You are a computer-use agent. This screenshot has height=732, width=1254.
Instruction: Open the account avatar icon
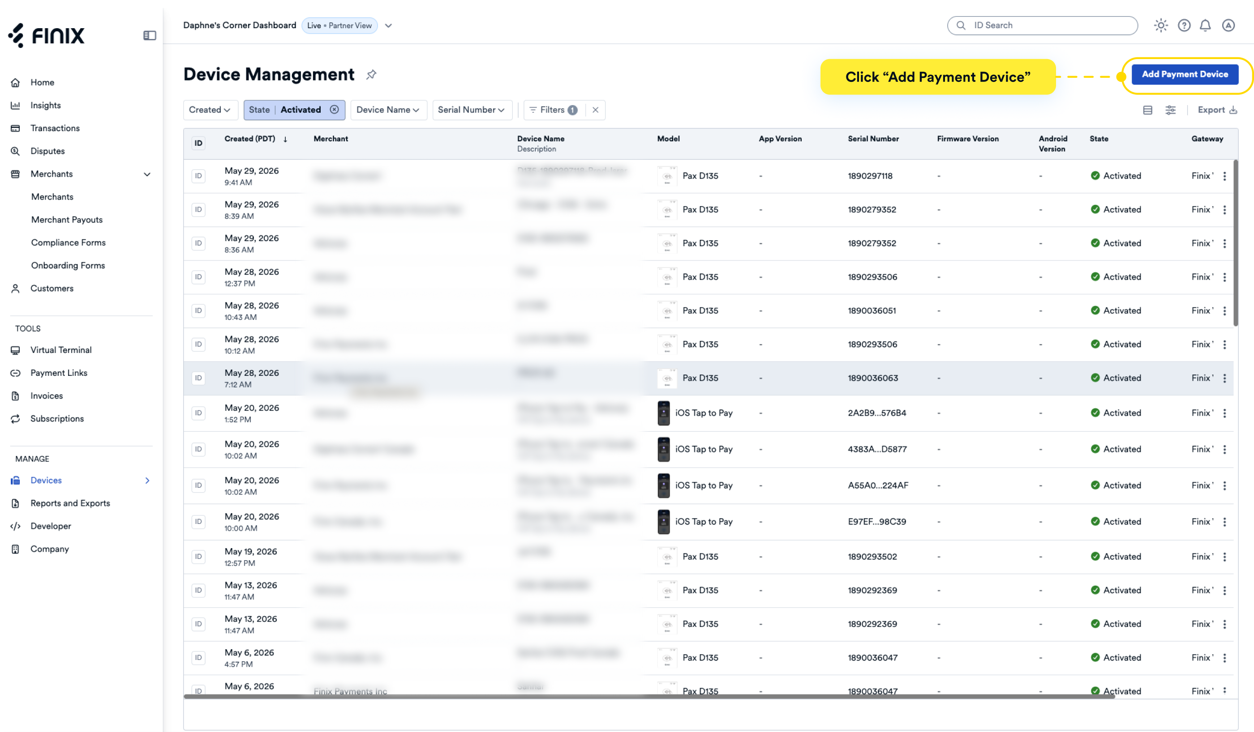pyautogui.click(x=1228, y=26)
